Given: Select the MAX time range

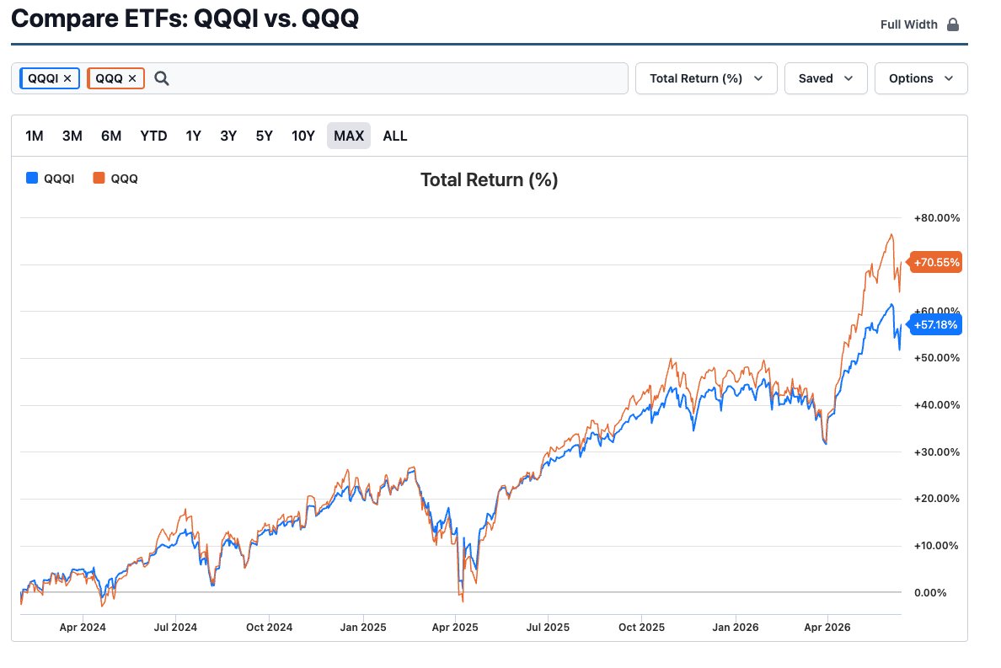Looking at the screenshot, I should (x=349, y=136).
